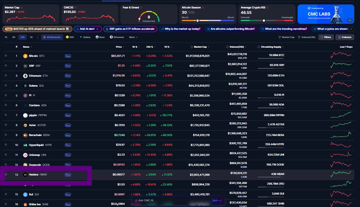Click the Solana coin logo
This screenshot has width=360, height=207.
[25, 86]
